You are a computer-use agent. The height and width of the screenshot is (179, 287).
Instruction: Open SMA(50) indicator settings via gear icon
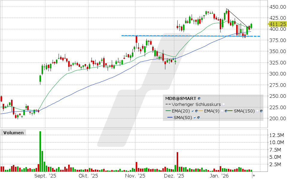coord(199,117)
